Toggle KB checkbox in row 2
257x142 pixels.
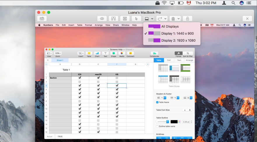tap(117, 78)
